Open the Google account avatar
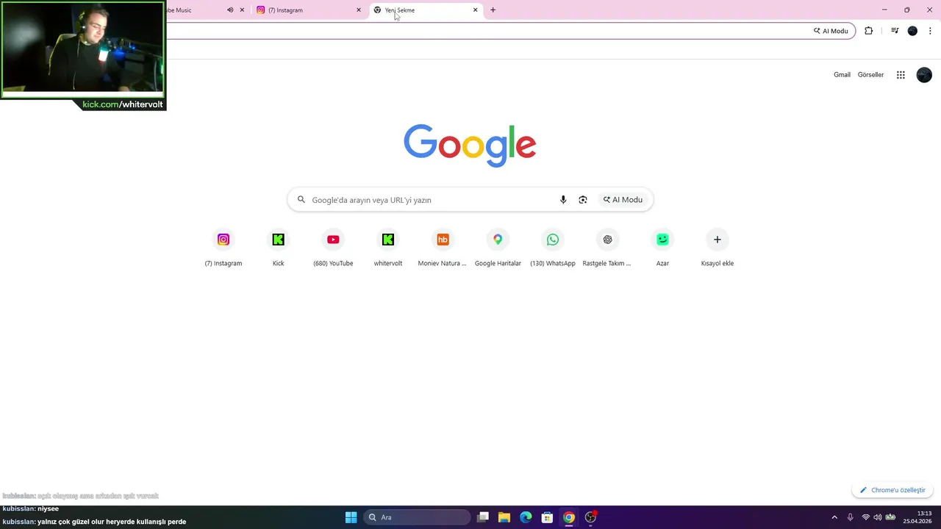This screenshot has height=529, width=941. 924,75
